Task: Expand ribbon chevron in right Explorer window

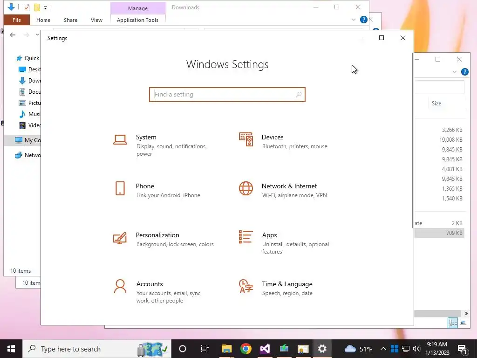Action: point(455,72)
